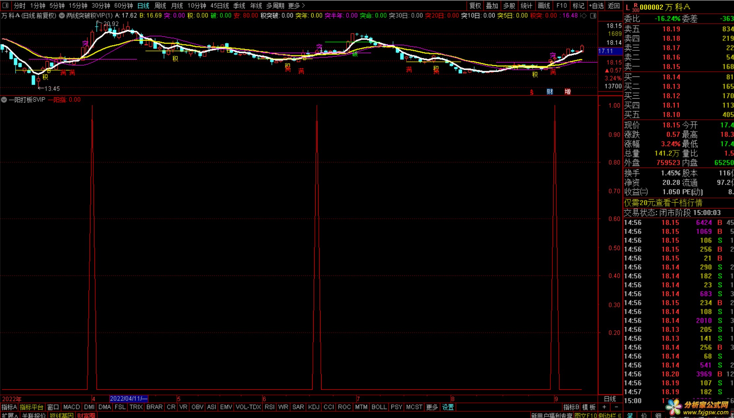Select the 季线 quarterly chart tab
Screen dimensions: 734x418
coord(239,6)
